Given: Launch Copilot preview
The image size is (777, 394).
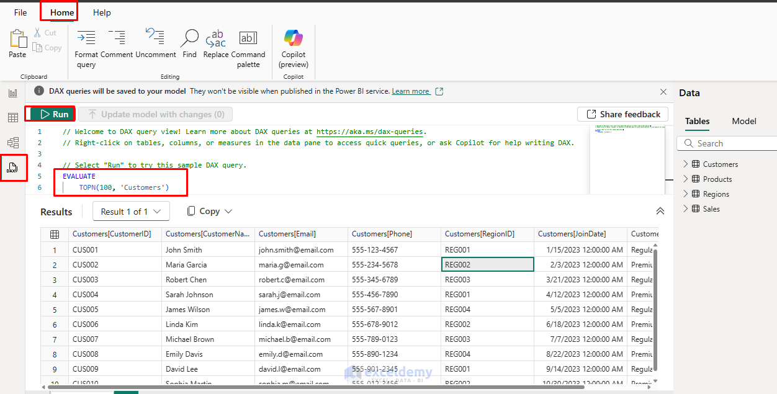Looking at the screenshot, I should (294, 38).
